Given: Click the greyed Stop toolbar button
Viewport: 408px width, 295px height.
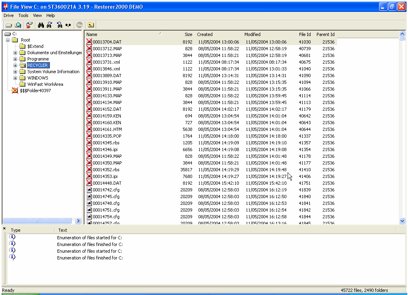Looking at the screenshot, I should pos(80,25).
